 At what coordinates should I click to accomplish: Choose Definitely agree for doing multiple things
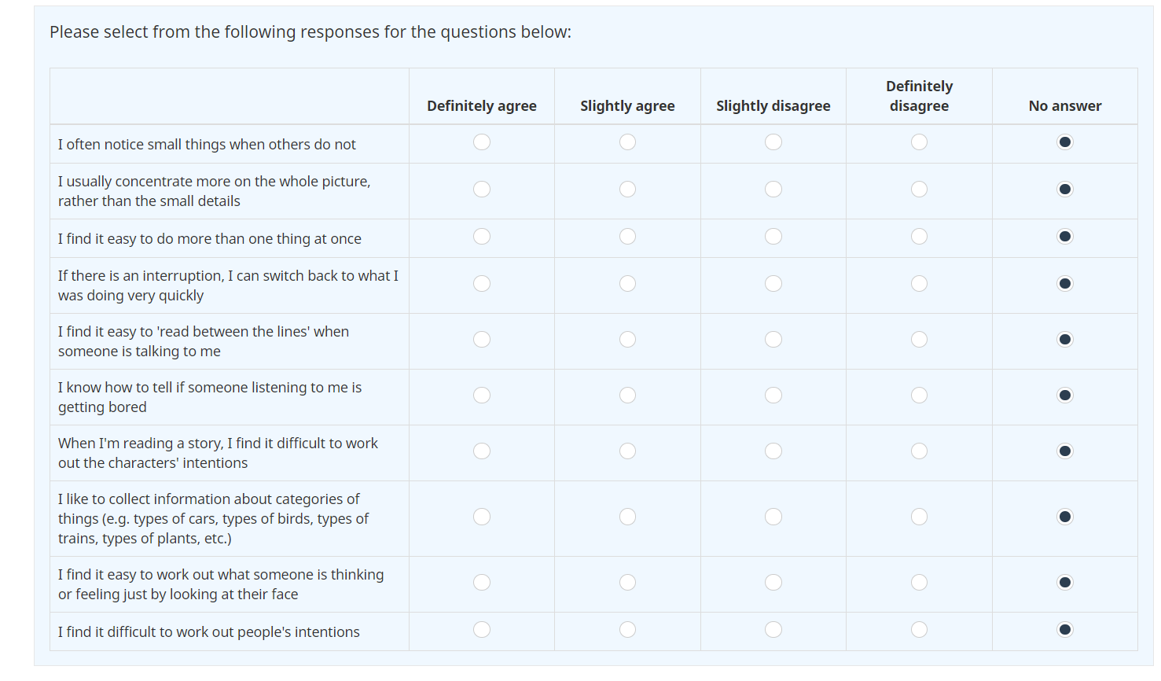(x=482, y=237)
